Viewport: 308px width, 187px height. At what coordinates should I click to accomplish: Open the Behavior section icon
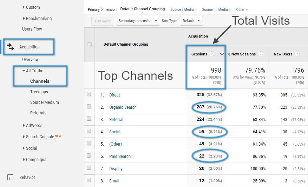pyautogui.click(x=11, y=177)
